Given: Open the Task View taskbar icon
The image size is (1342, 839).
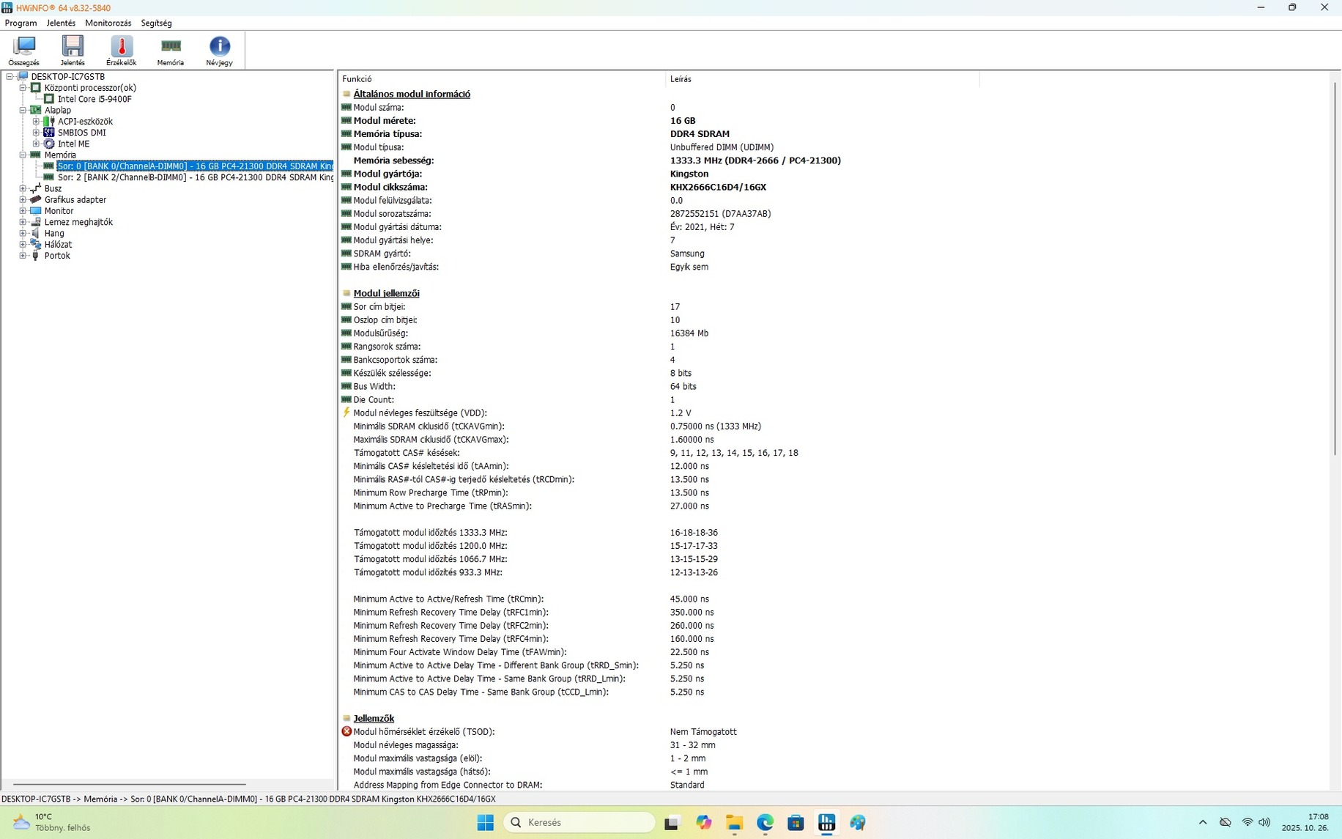Looking at the screenshot, I should 672,822.
